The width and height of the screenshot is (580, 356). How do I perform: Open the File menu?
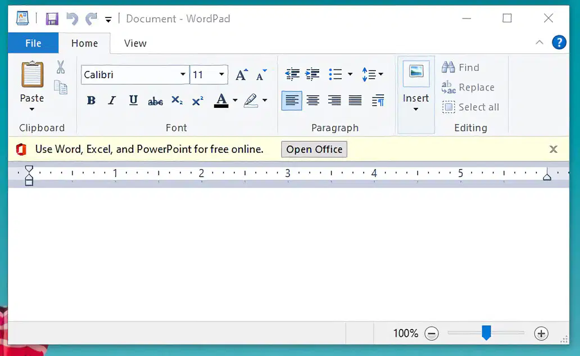coord(33,43)
